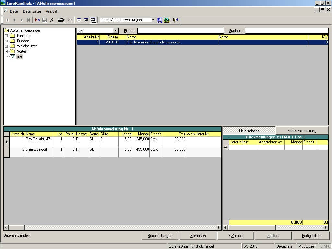Select the combined table and form view icon

[93, 20]
